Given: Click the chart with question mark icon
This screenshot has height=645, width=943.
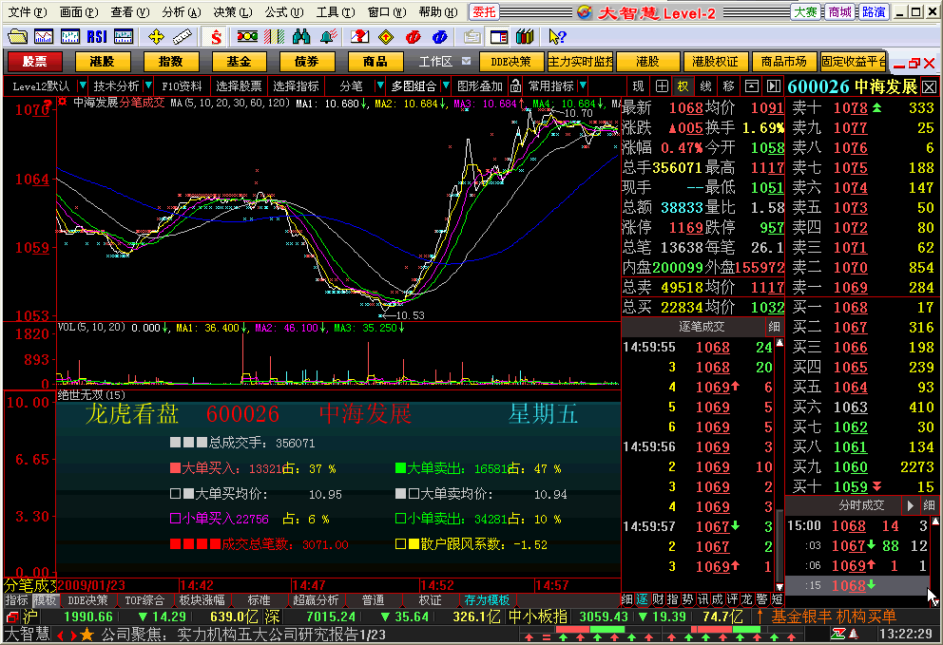Looking at the screenshot, I should [359, 37].
